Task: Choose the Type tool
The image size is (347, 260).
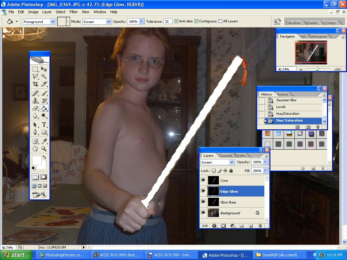Action: (44, 125)
